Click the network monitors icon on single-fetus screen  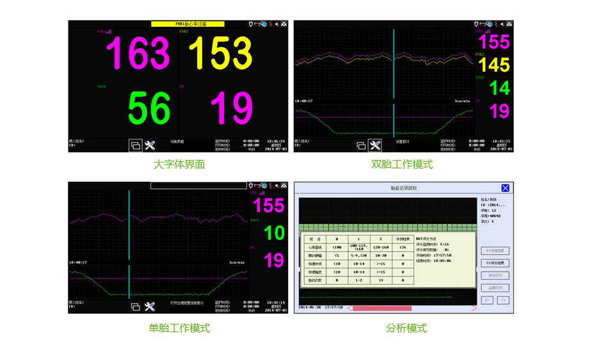(x=264, y=186)
